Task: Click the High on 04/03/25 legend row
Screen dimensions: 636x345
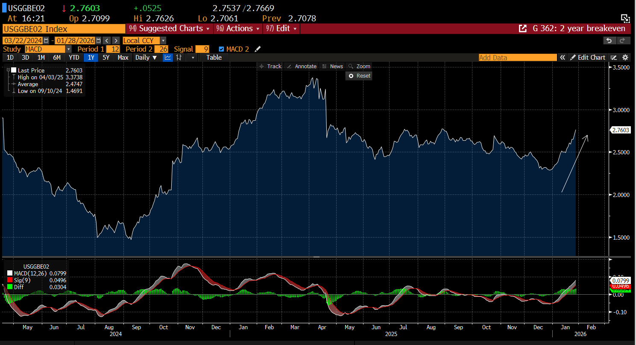Action: 47,77
